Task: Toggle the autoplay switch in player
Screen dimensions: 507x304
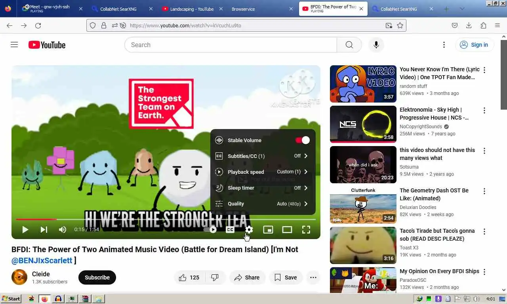Action: coord(210,230)
